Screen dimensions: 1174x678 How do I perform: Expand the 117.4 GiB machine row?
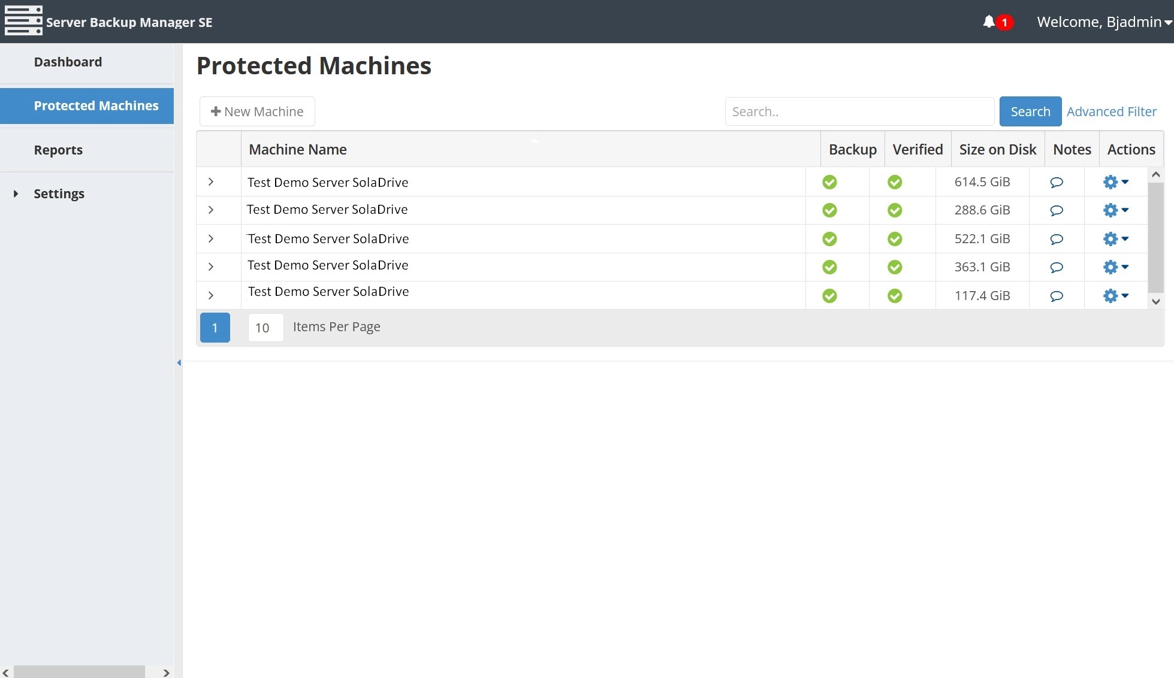[211, 295]
